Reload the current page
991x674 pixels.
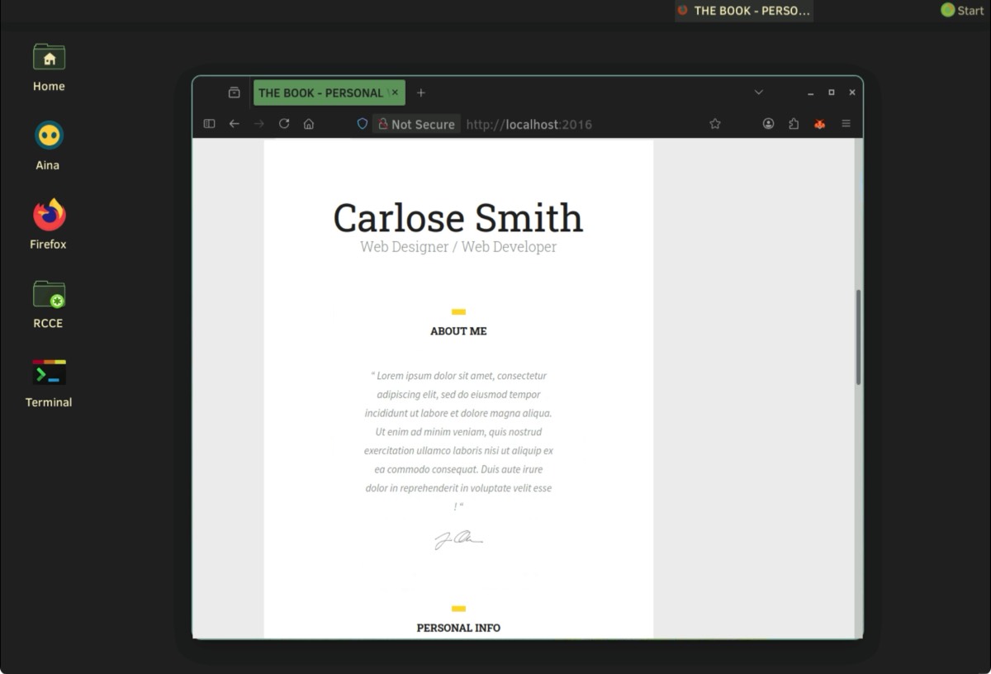[x=284, y=124]
